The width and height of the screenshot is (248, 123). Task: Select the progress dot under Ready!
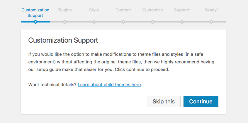click(x=211, y=22)
